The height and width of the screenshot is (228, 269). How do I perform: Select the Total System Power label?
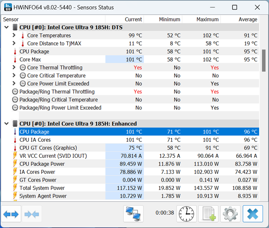(42, 188)
